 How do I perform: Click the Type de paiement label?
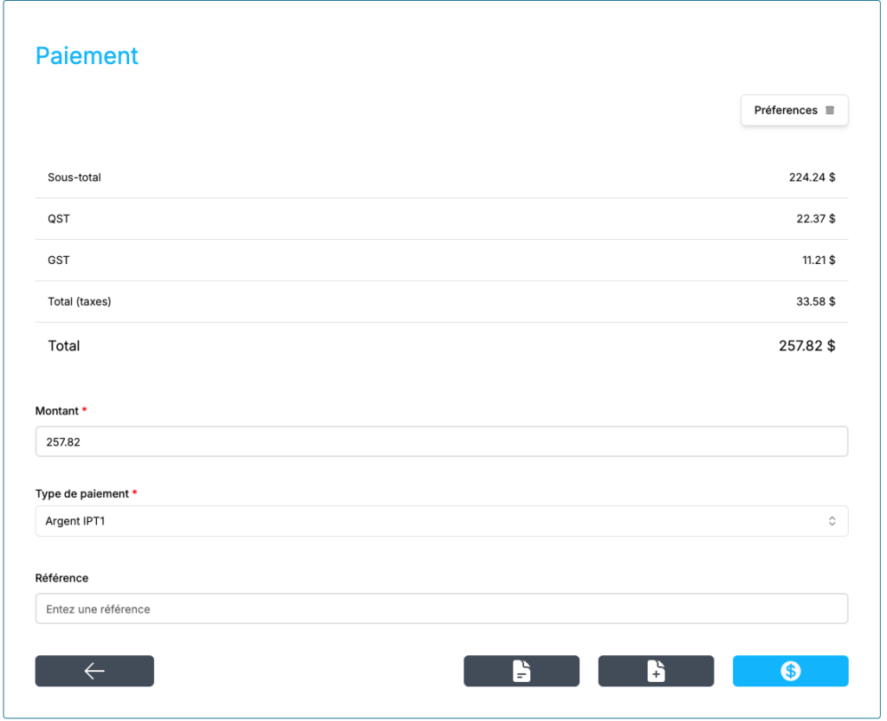click(82, 493)
